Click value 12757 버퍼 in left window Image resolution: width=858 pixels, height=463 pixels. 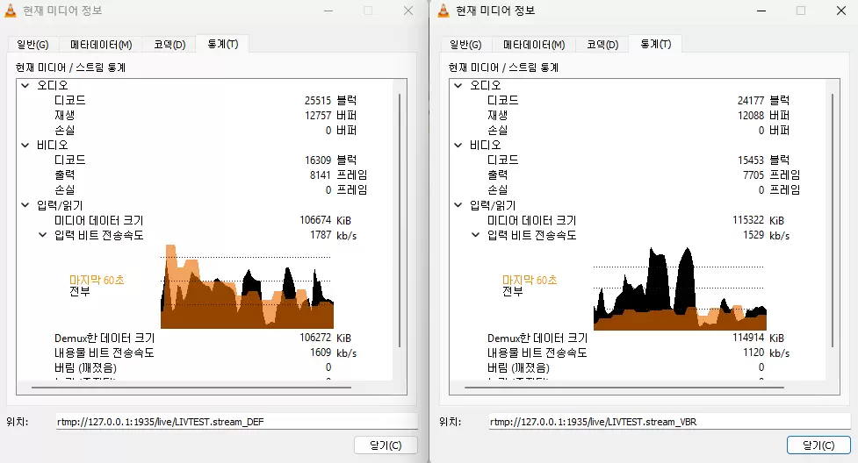pyautogui.click(x=330, y=116)
